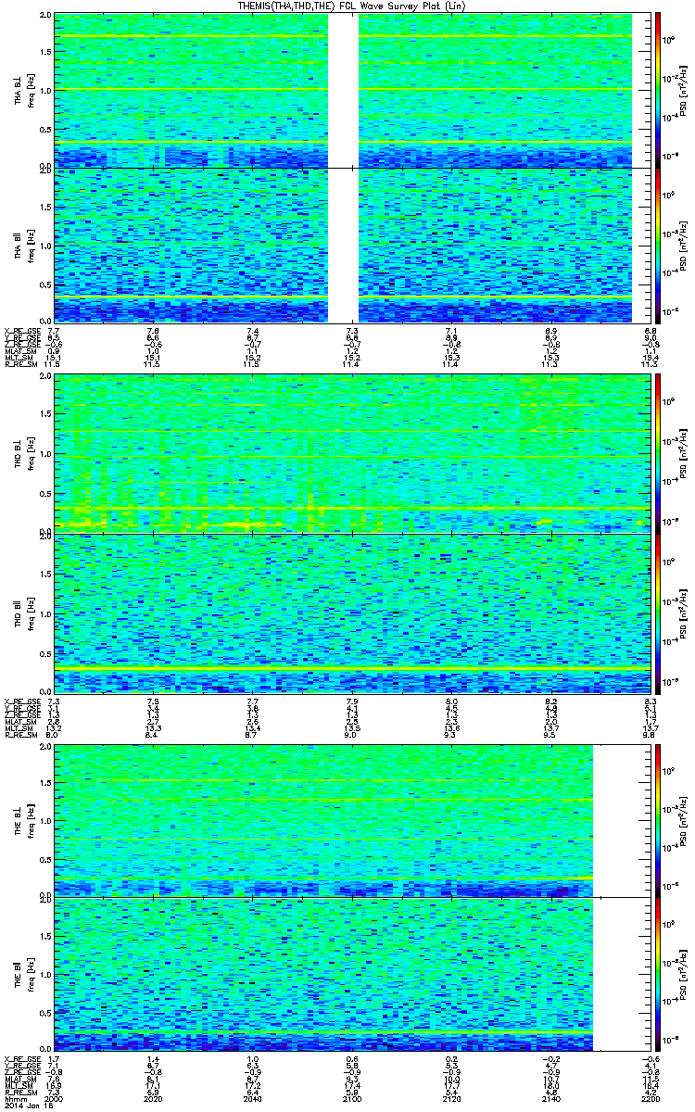The width and height of the screenshot is (695, 1112).
Task: Click the data gap in THA B⊥ panel
Action: (344, 91)
